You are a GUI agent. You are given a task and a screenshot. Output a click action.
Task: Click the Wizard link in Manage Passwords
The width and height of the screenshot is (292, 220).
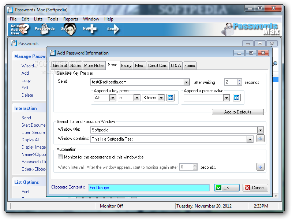29,66
